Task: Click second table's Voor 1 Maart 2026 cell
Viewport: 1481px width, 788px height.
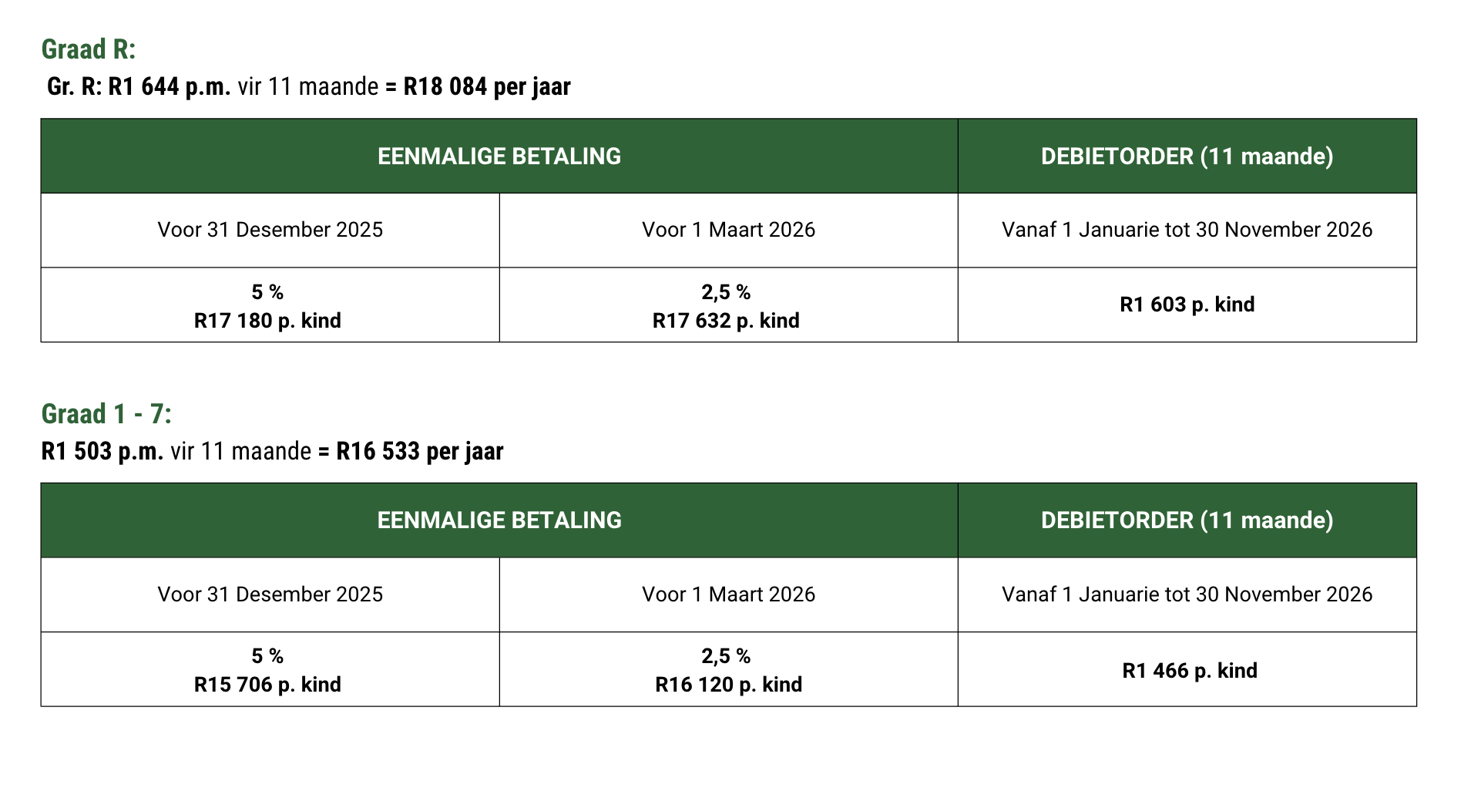Action: tap(728, 594)
